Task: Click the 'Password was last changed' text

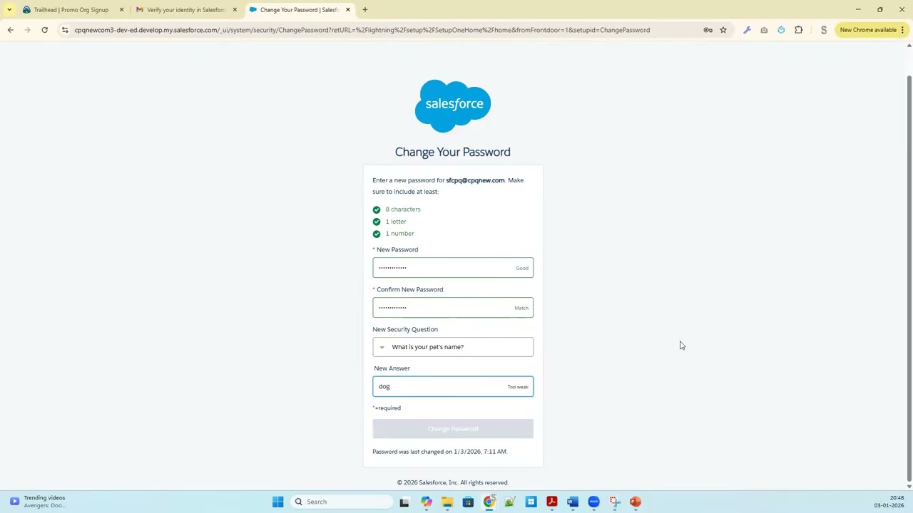Action: click(x=439, y=452)
